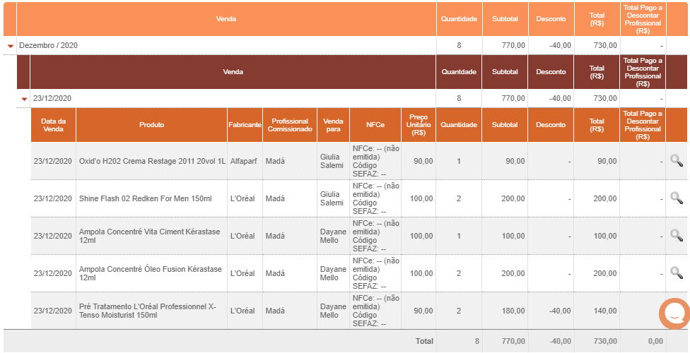Sort by Produto column header

pos(152,125)
